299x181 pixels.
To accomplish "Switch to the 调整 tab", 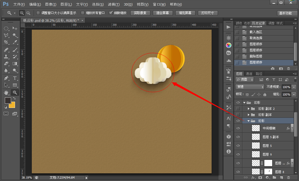I will point(271,23).
